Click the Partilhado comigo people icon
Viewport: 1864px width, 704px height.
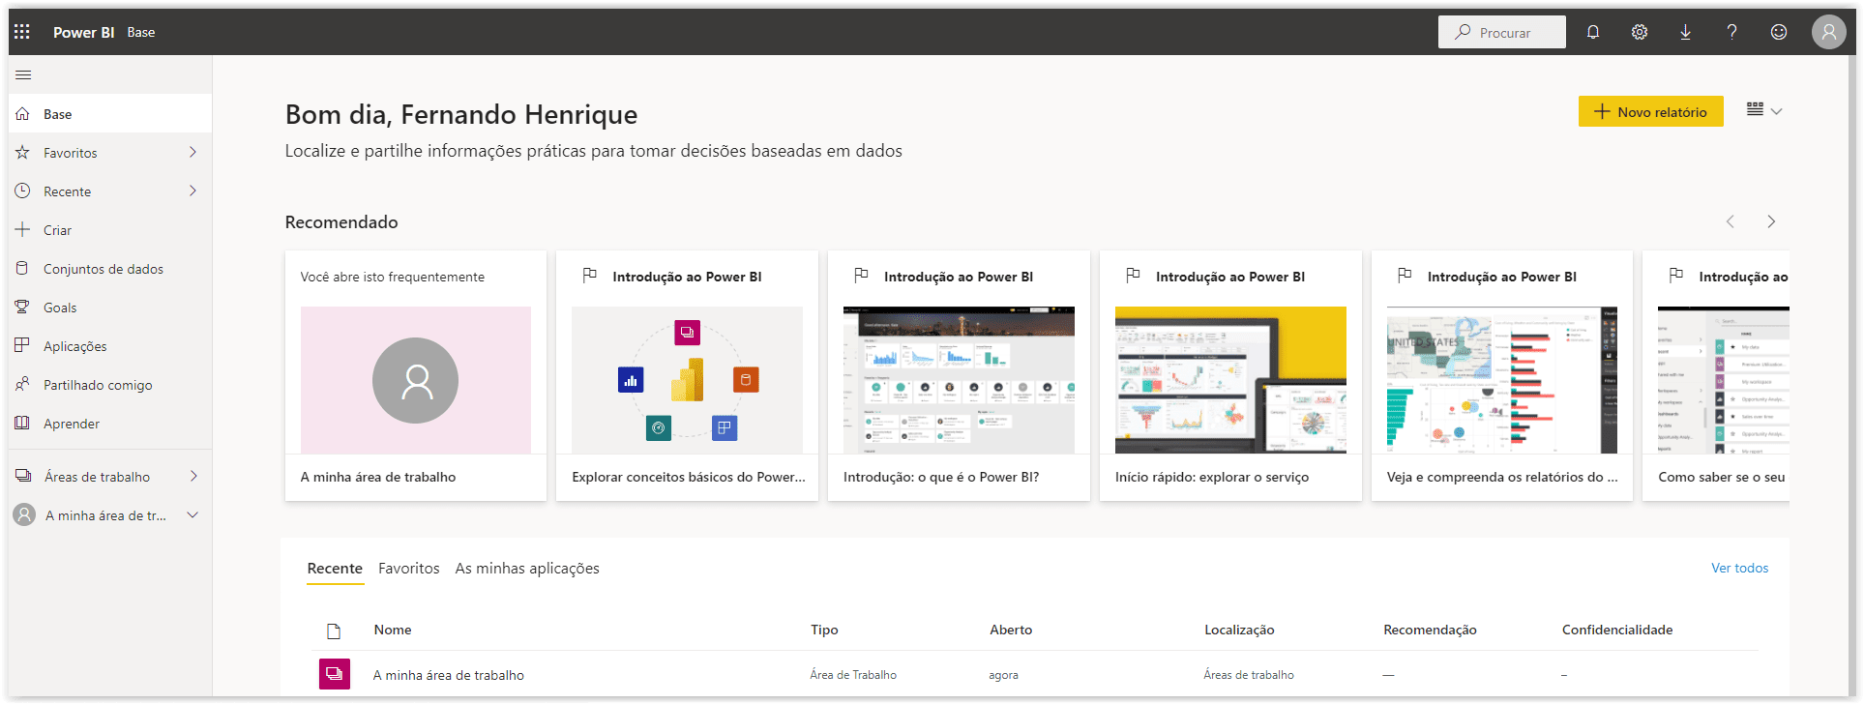click(23, 385)
